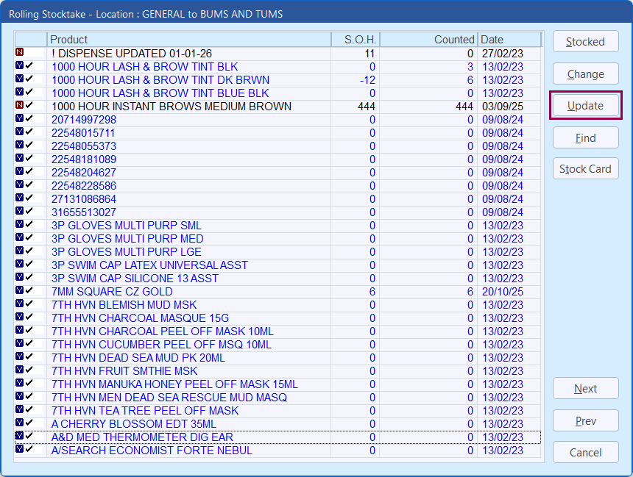Image resolution: width=633 pixels, height=477 pixels.
Task: Click the blue Y icon beside A CHERRY BLOSSOM EDT 35ML
Action: tap(20, 423)
